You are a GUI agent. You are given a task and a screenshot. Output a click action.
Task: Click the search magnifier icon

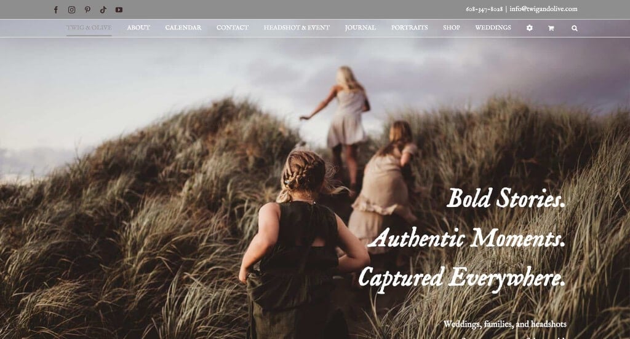pos(575,28)
